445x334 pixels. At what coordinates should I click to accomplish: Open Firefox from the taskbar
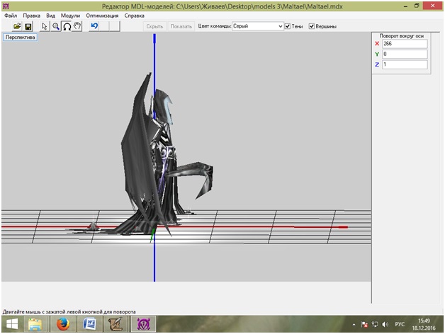pos(63,324)
